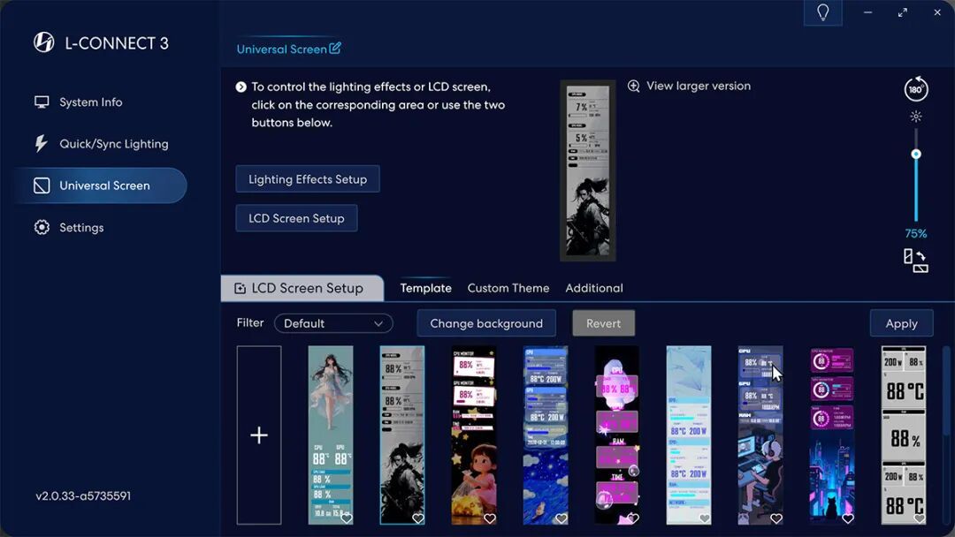
Task: Edit the Universal Screen name via pencil icon
Action: (x=335, y=48)
